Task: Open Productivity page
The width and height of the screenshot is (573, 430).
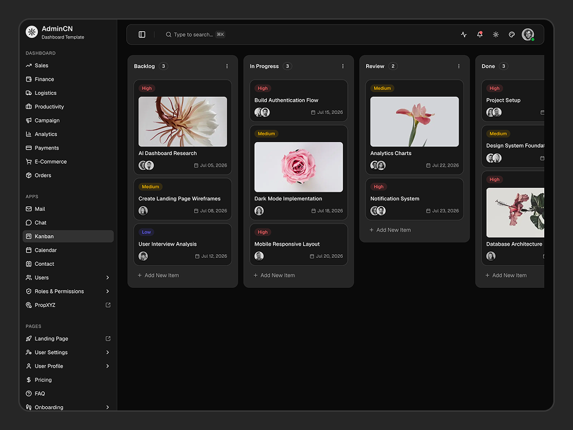Action: coord(68,107)
